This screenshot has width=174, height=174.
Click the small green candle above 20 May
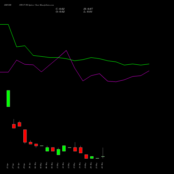click(x=92, y=157)
